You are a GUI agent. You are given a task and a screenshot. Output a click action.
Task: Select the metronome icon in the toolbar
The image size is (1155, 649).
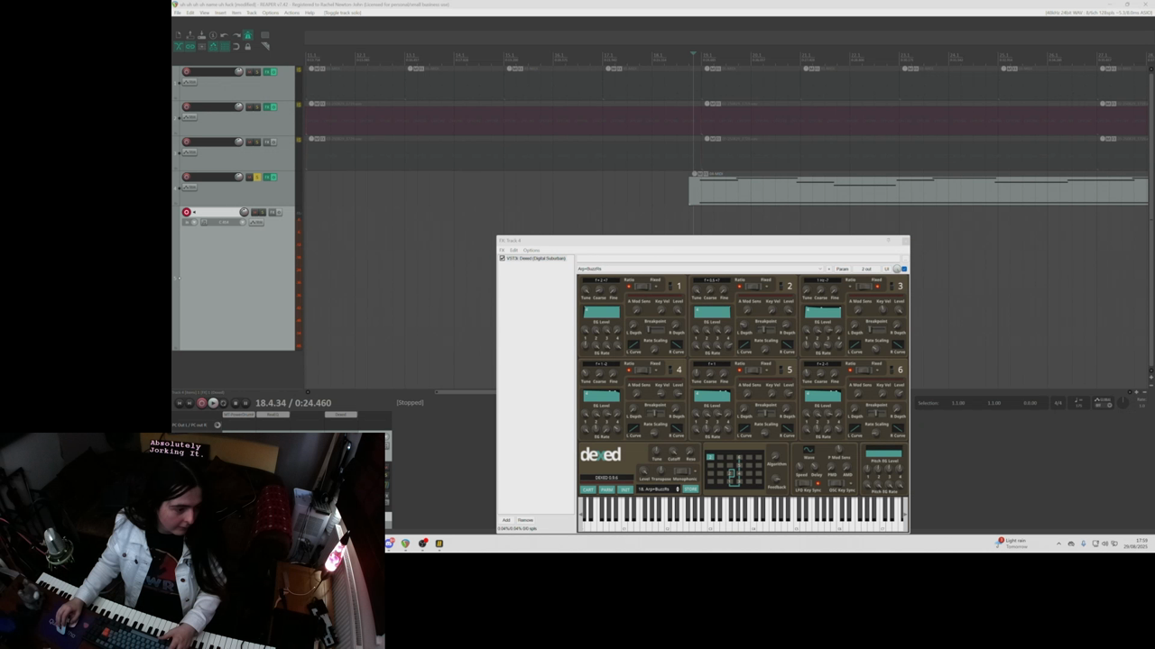pyautogui.click(x=249, y=35)
